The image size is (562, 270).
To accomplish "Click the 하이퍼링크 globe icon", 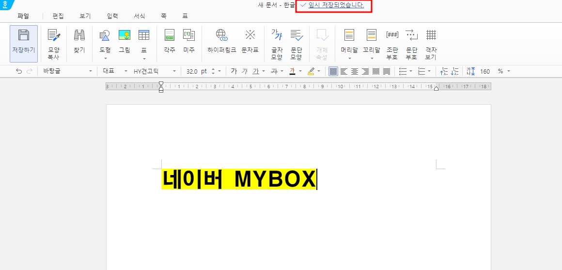I will (x=222, y=35).
